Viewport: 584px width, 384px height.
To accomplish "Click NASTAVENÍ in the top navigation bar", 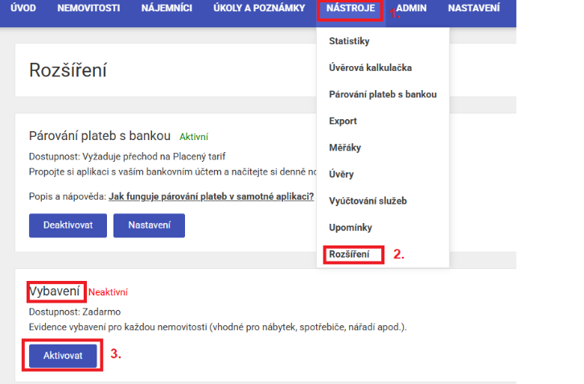I will click(474, 9).
